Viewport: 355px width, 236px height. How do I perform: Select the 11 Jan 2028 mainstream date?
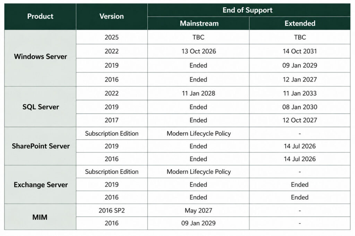pos(199,93)
